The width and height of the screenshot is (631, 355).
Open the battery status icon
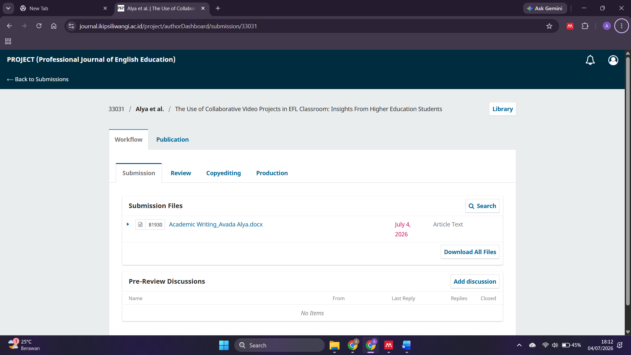[x=571, y=345]
